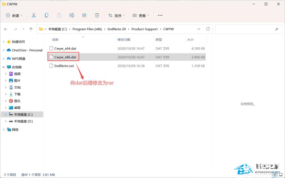Image resolution: width=285 pixels, height=178 pixels.
Task: Select OneDrive - Personal in sidebar
Action: (27, 50)
